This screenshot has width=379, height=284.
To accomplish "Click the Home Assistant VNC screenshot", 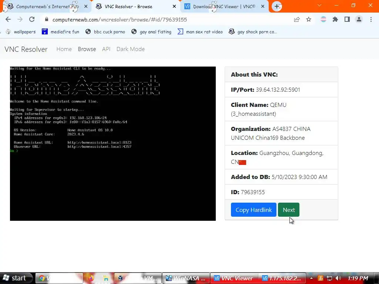I will click(113, 143).
